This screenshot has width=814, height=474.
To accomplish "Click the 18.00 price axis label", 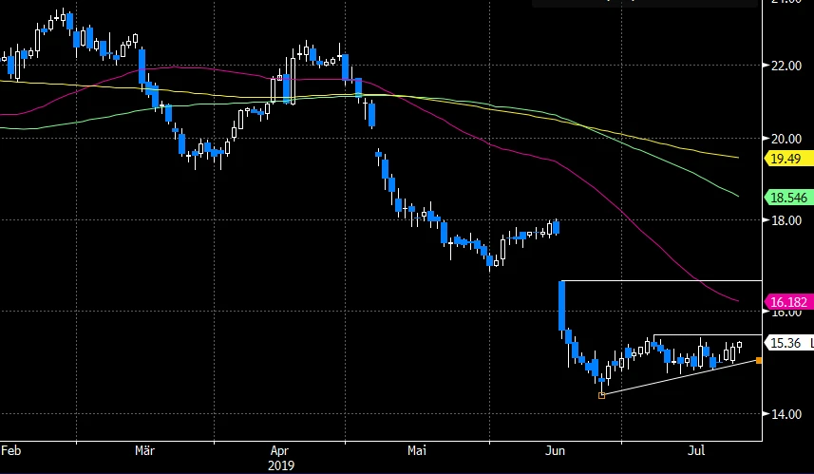I will [x=785, y=220].
